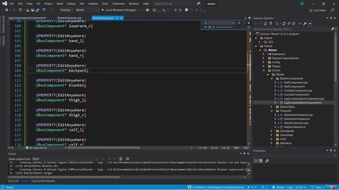Click the Show All Files icon in Solution Explorer

coord(293,24)
